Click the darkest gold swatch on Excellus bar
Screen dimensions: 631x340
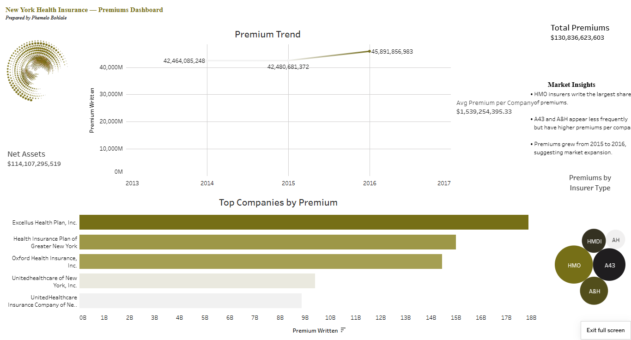coord(300,222)
